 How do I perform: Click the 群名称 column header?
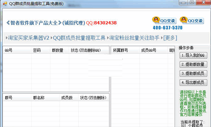pos(45,98)
